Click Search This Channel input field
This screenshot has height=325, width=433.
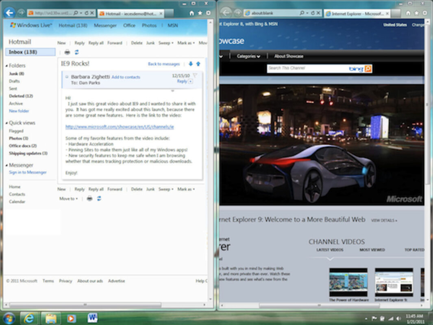(x=307, y=68)
